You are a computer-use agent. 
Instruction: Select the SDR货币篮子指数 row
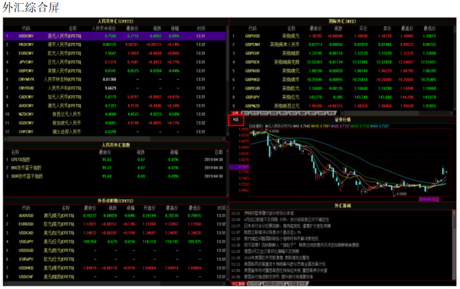point(115,176)
